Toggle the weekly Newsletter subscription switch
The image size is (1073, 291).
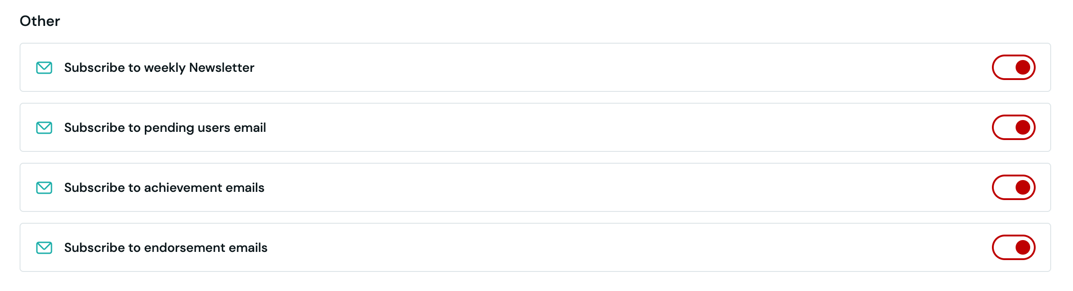point(1013,67)
